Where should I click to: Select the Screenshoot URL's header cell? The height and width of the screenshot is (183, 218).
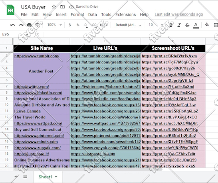[173, 48]
